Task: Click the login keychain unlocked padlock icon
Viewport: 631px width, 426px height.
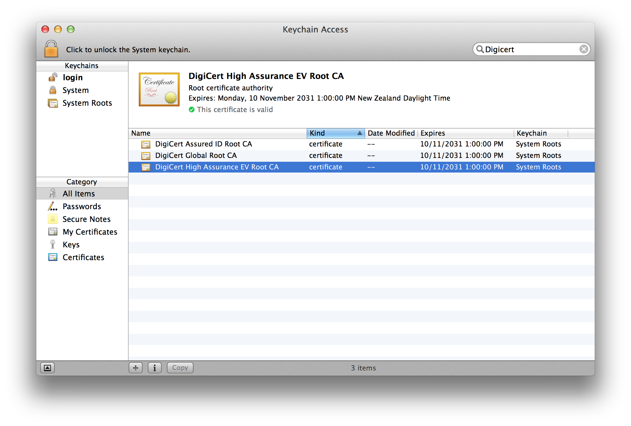Action: (x=53, y=77)
